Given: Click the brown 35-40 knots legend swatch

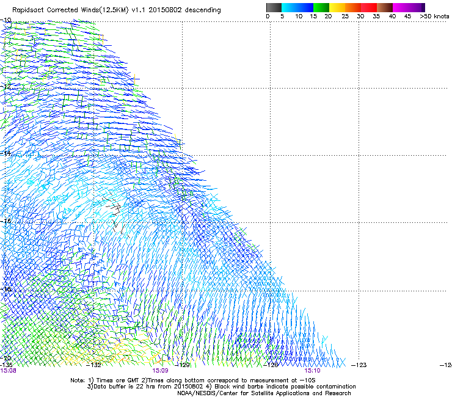Looking at the screenshot, I should (385, 7).
